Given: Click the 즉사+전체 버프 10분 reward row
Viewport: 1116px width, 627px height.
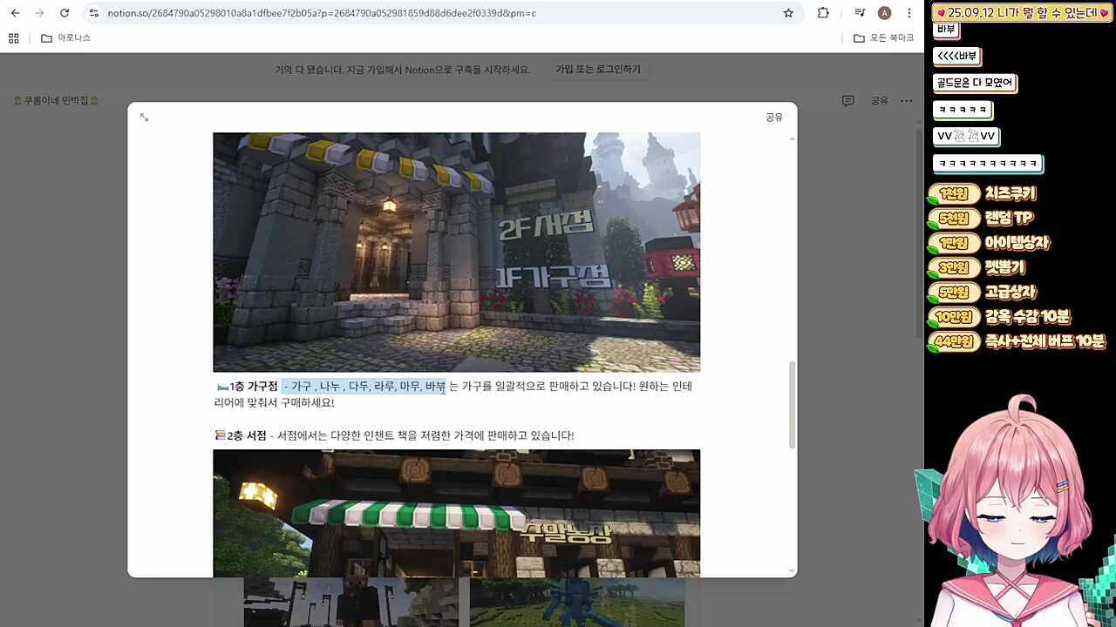Looking at the screenshot, I should (1017, 341).
